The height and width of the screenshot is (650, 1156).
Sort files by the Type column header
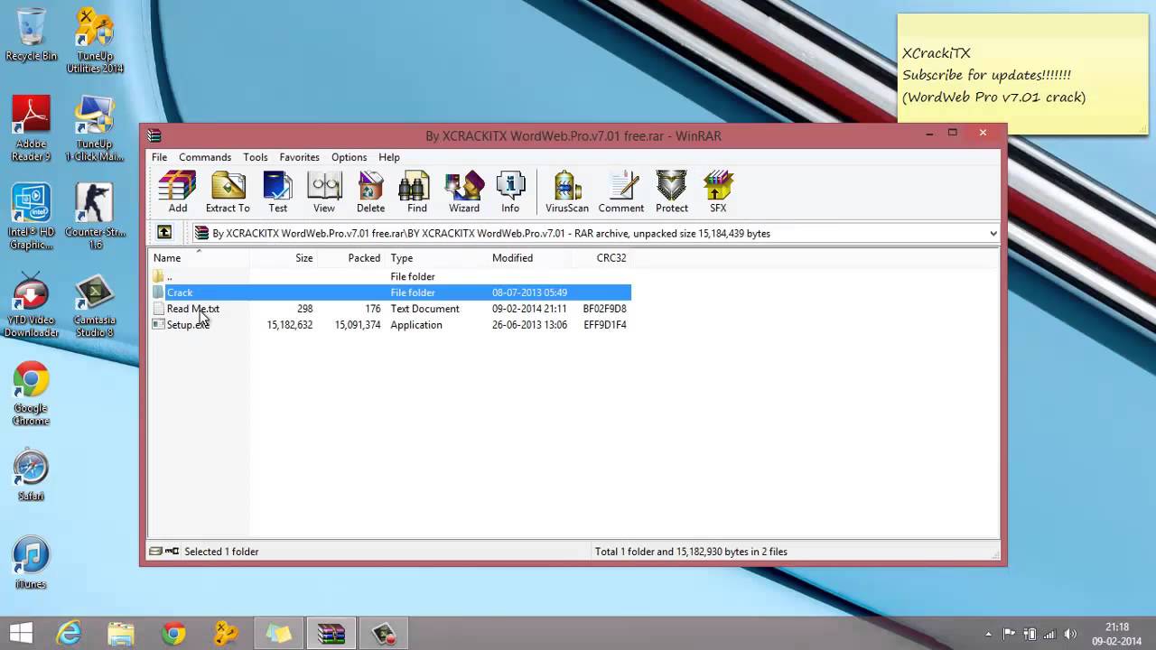click(436, 258)
